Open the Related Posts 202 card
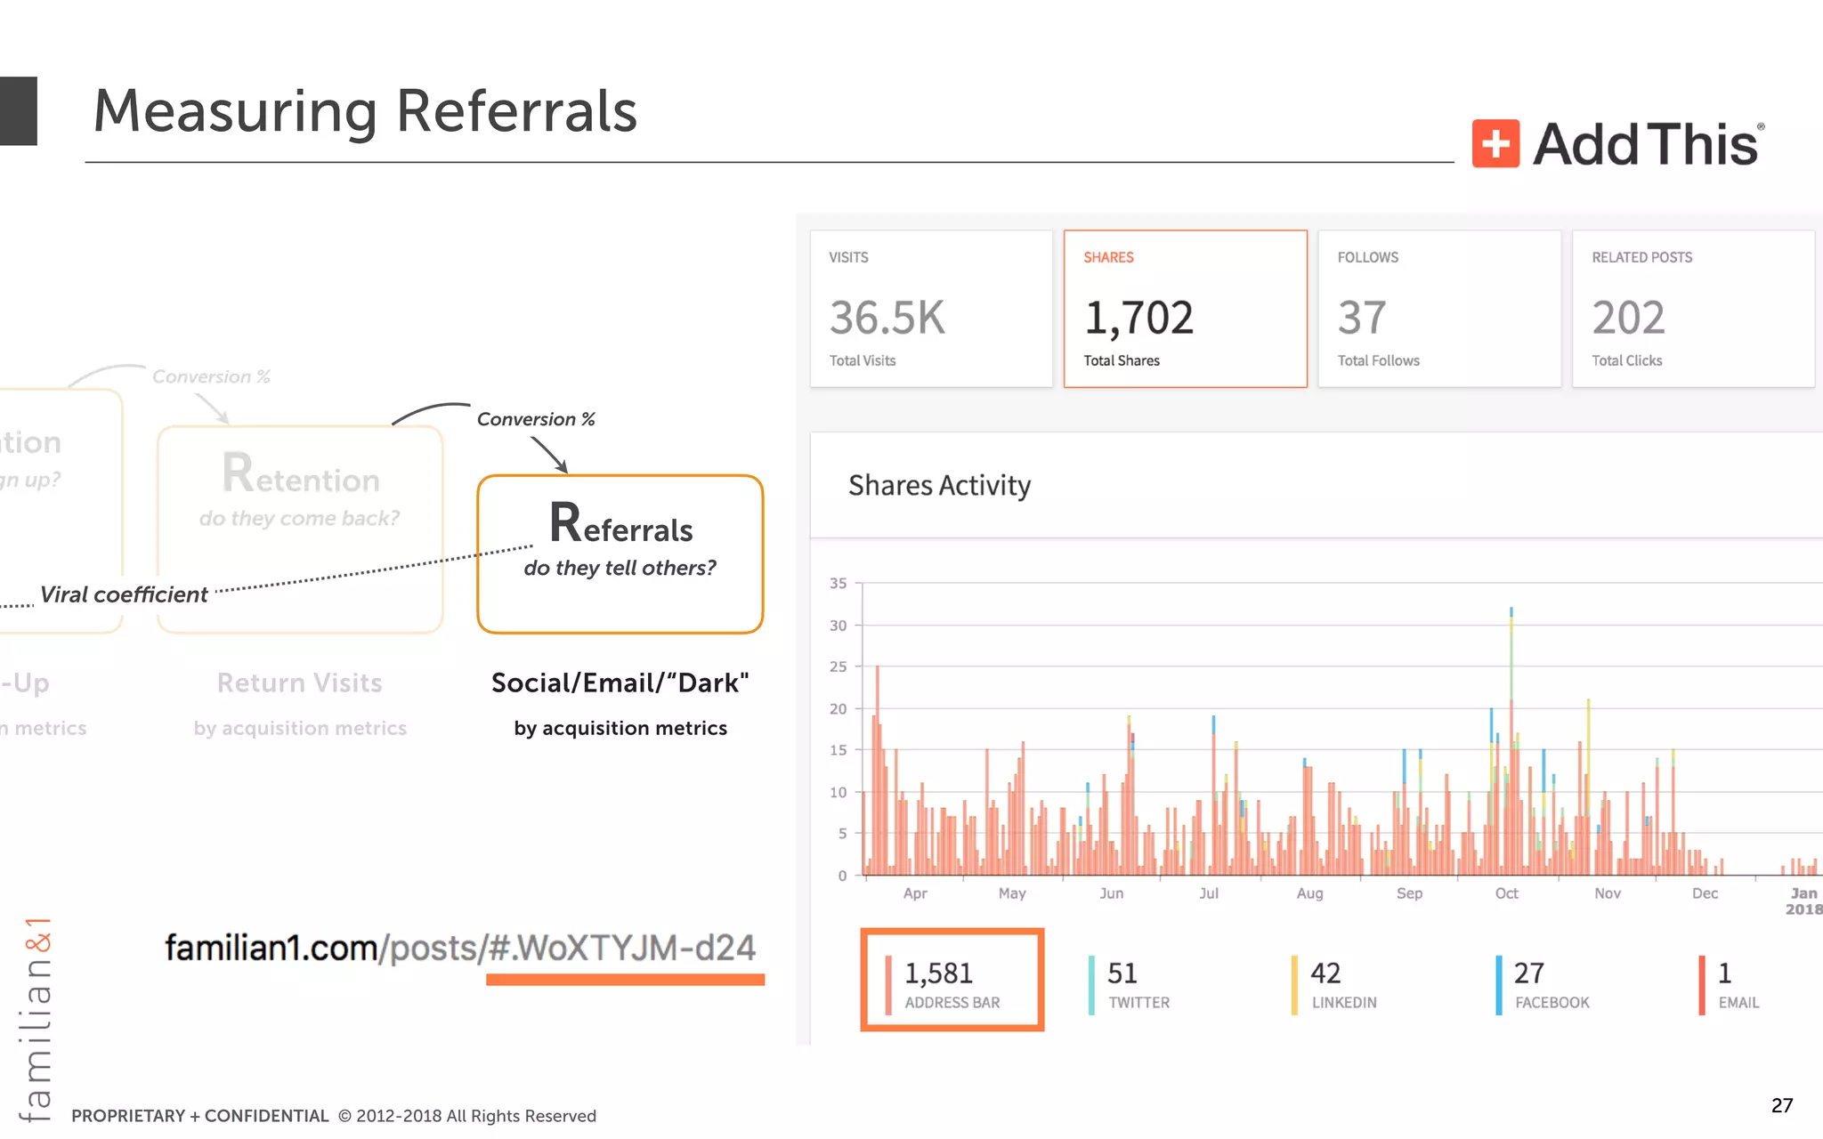 coord(1693,309)
